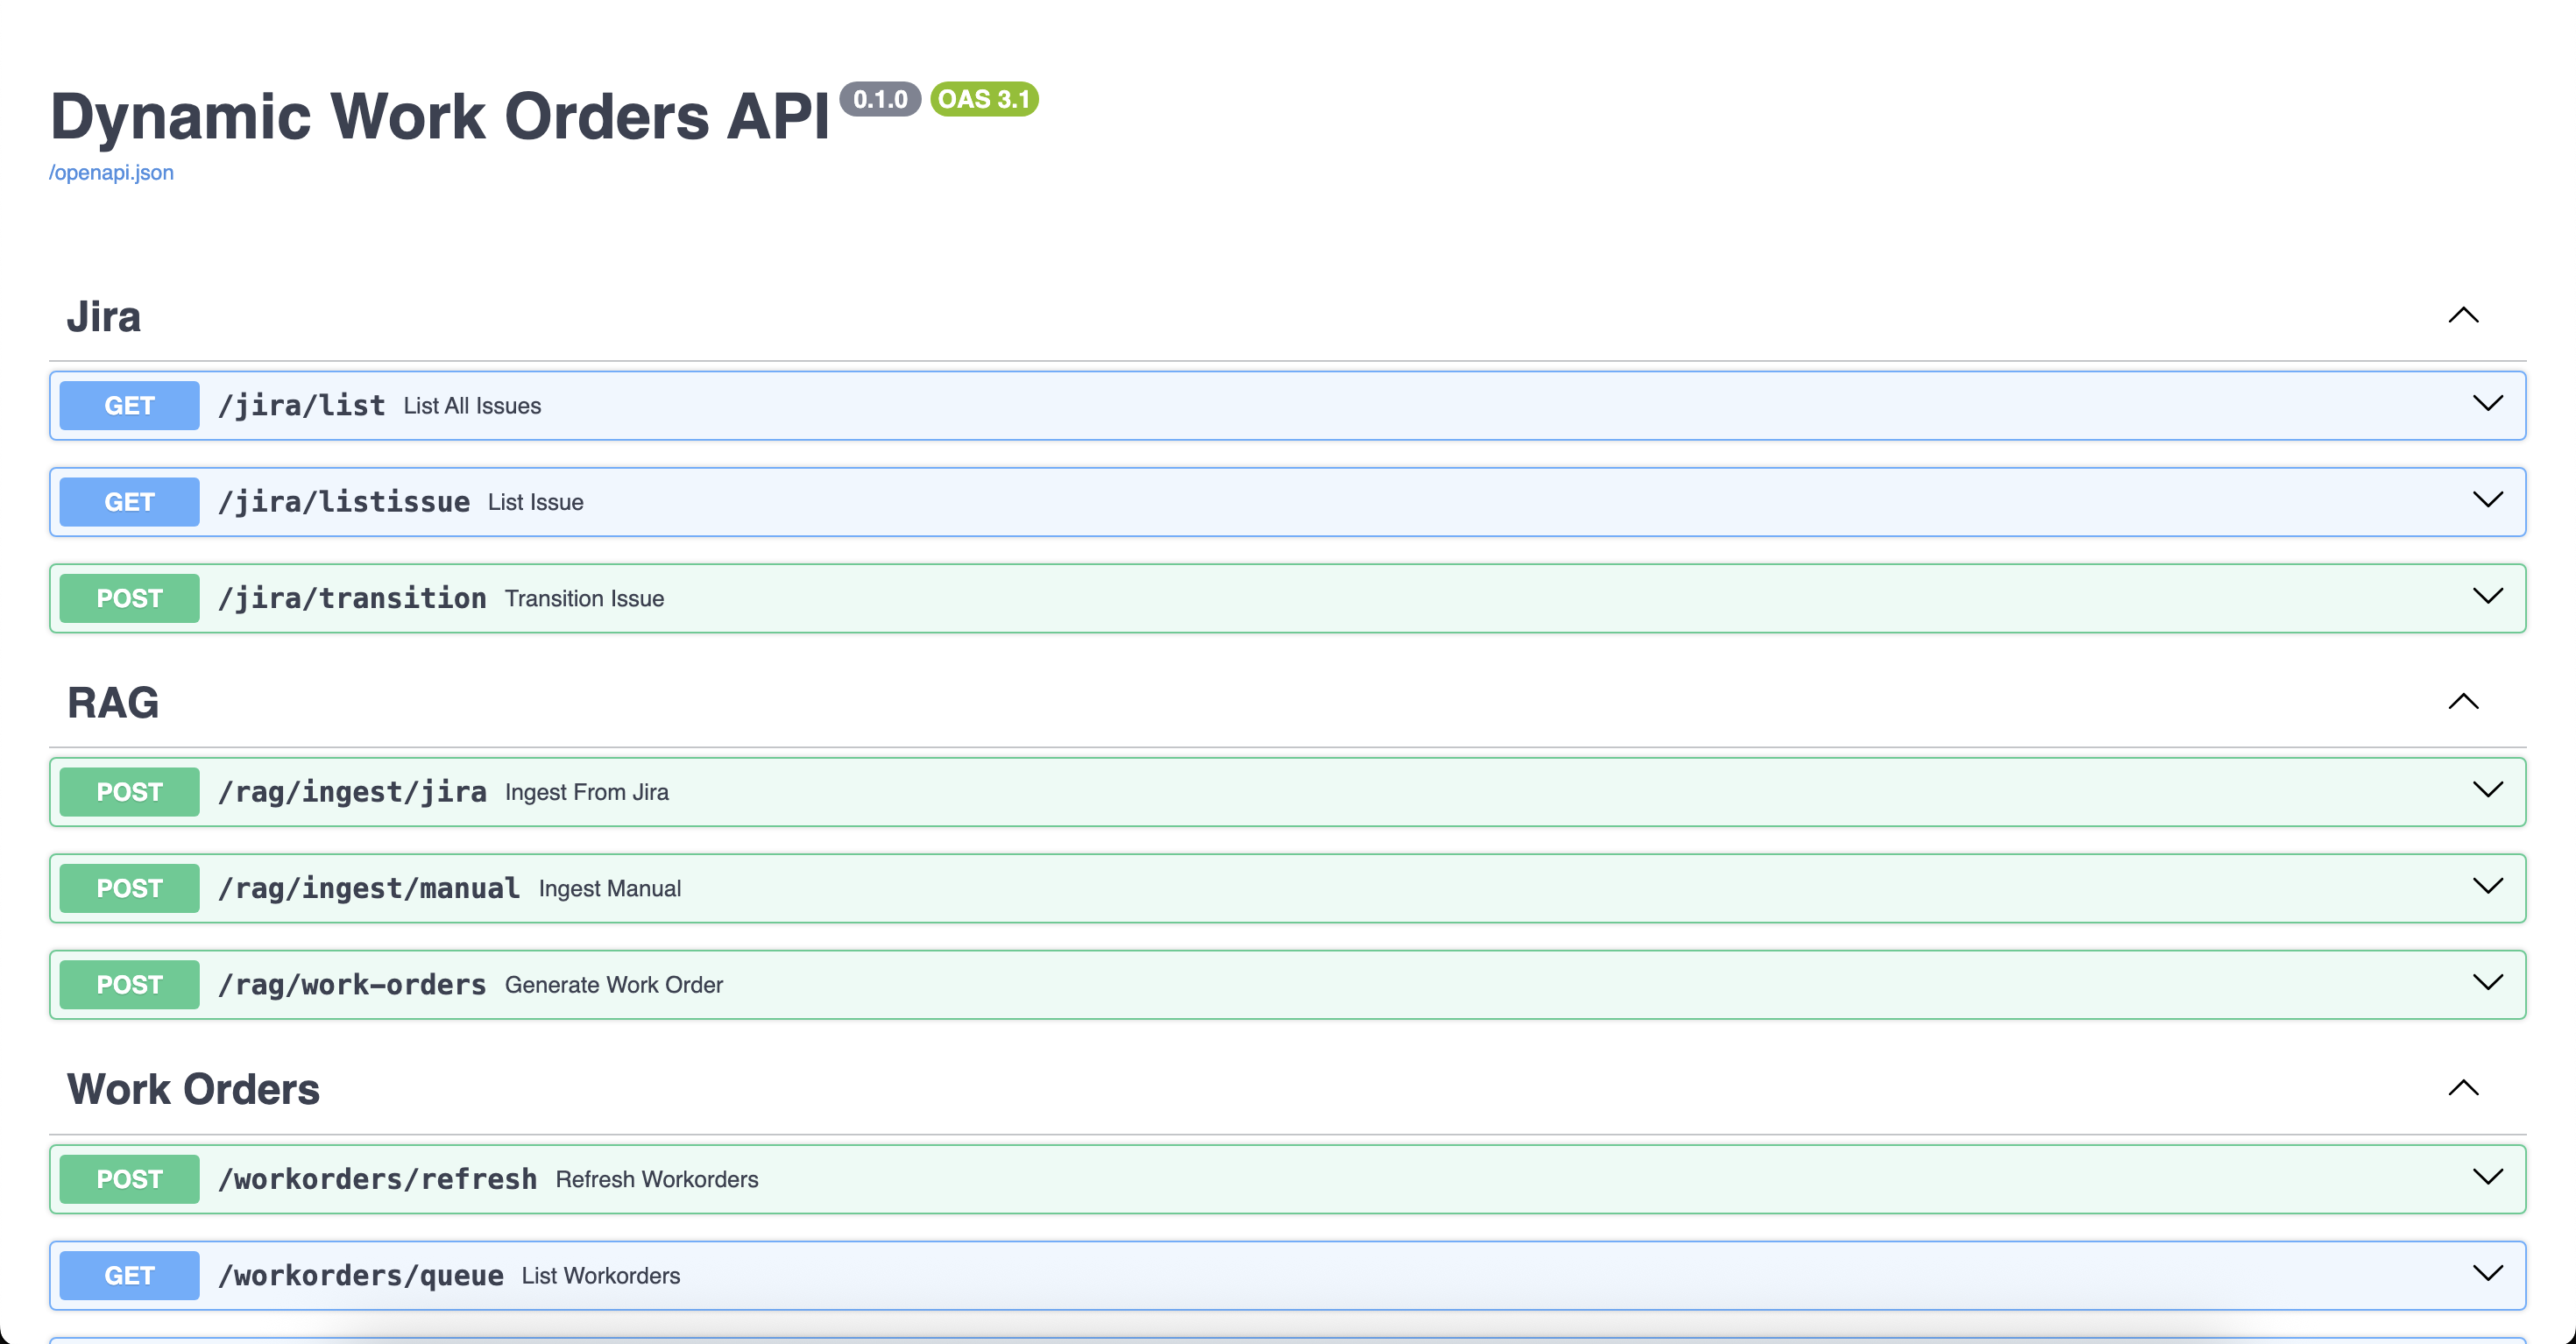2576x1344 pixels.
Task: Expand the /jira/listissue endpoint arrow
Action: pyautogui.click(x=2487, y=500)
